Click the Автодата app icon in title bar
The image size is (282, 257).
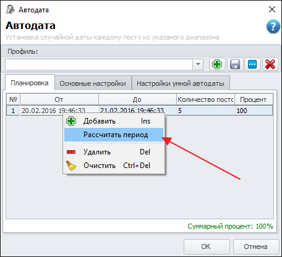(x=11, y=9)
